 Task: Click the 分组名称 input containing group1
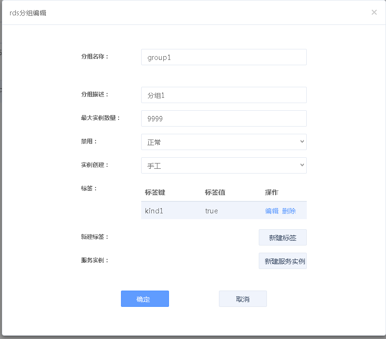click(224, 57)
